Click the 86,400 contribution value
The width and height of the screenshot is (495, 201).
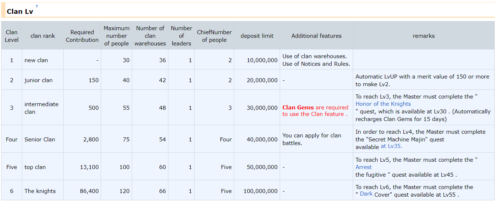tap(89, 191)
